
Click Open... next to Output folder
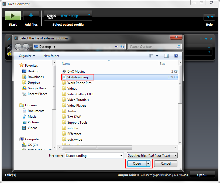[202, 175]
